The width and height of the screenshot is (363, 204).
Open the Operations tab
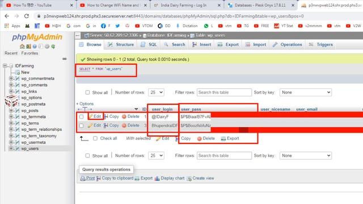(287, 45)
